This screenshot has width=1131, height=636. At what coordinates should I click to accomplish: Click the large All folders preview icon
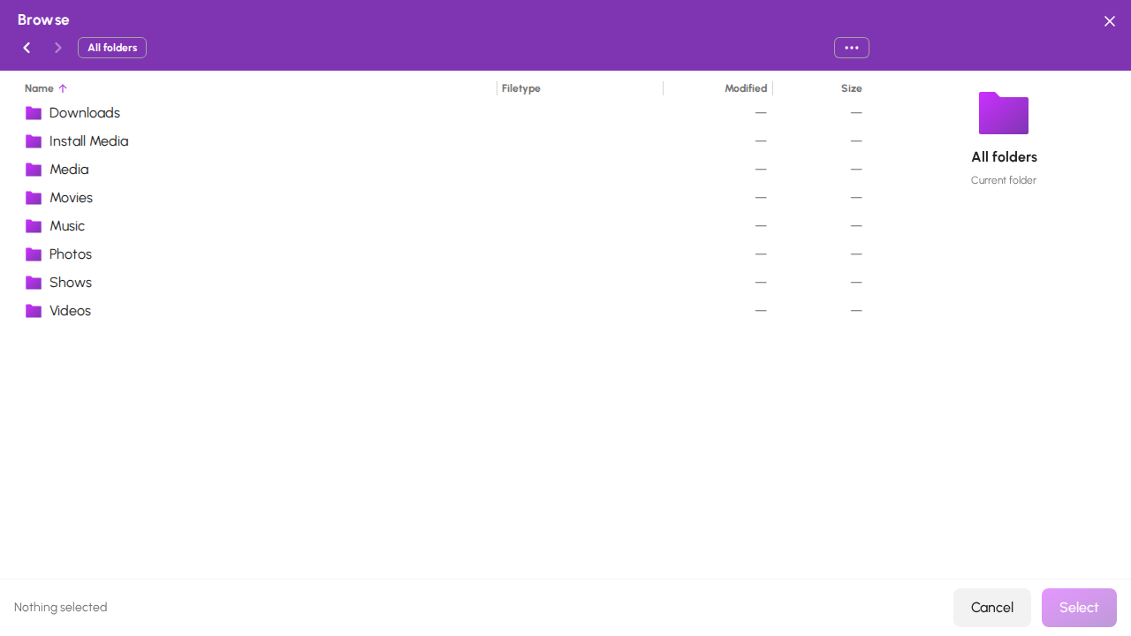point(1004,113)
